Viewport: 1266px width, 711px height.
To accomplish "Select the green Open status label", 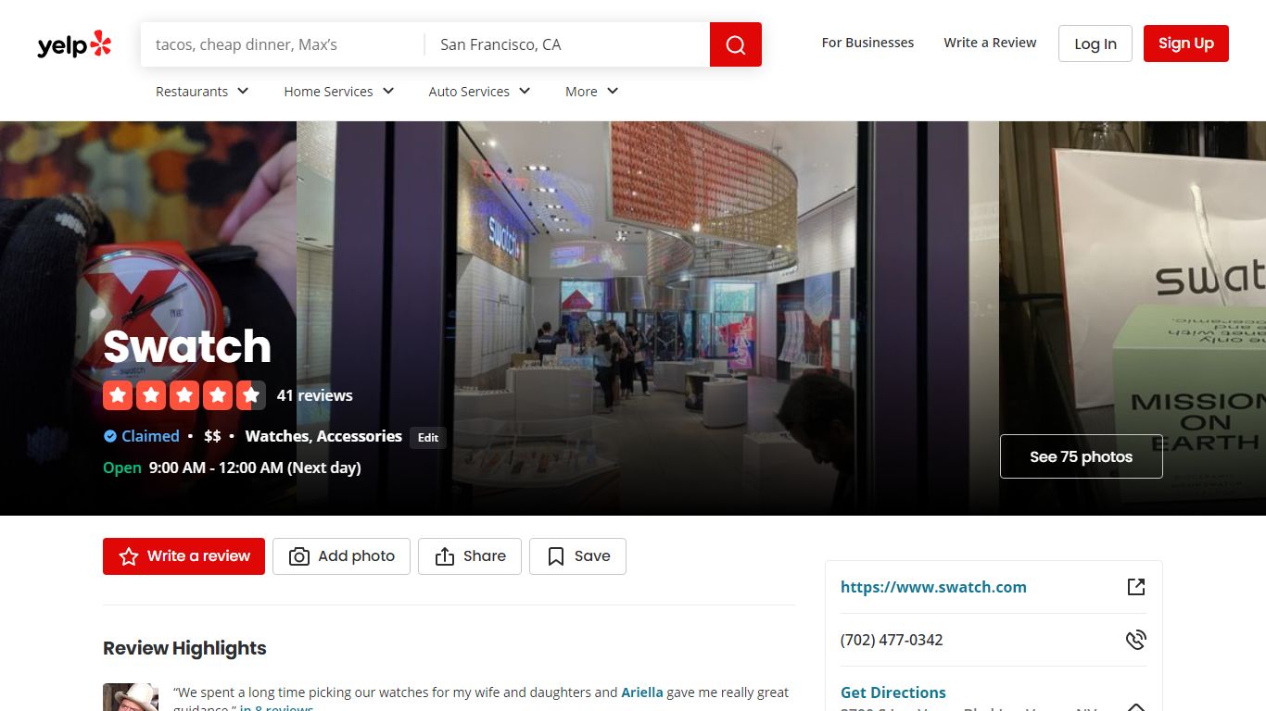I will (122, 468).
